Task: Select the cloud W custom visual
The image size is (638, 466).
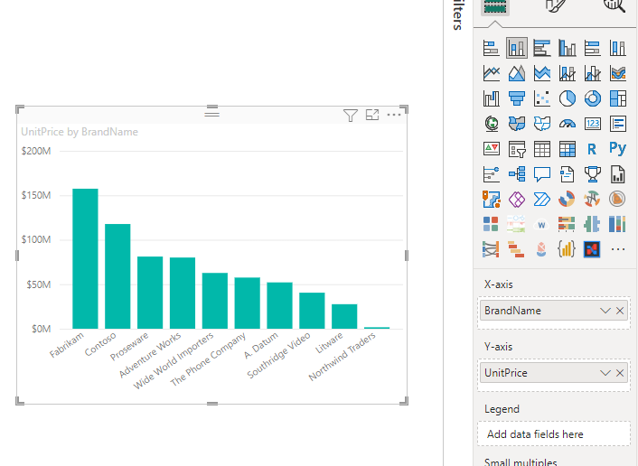Action: point(542,224)
